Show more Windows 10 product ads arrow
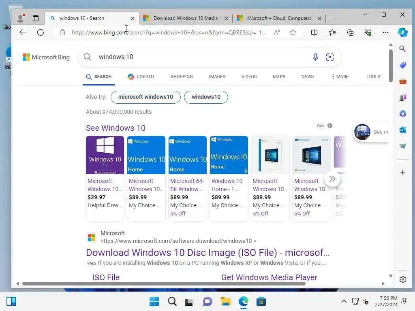Screen dimensions: 415x311 click(x=332, y=179)
